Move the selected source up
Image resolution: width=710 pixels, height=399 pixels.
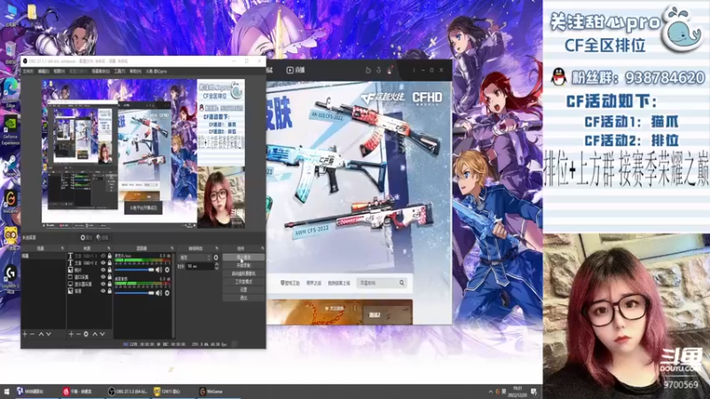point(95,334)
